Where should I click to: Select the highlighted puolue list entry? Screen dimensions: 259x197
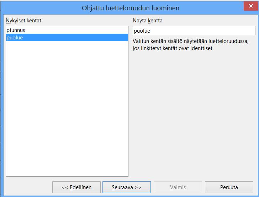coord(67,38)
